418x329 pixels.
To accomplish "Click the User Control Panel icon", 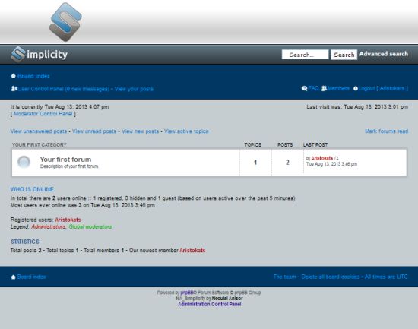I will pyautogui.click(x=14, y=88).
